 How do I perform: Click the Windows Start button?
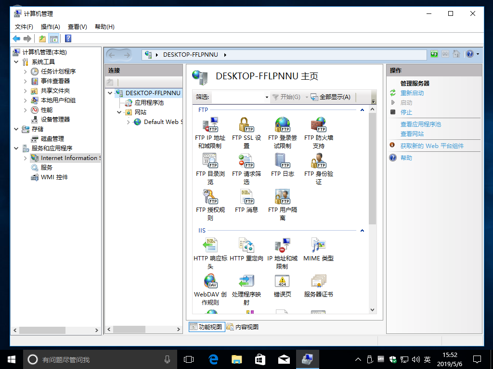tap(12, 359)
